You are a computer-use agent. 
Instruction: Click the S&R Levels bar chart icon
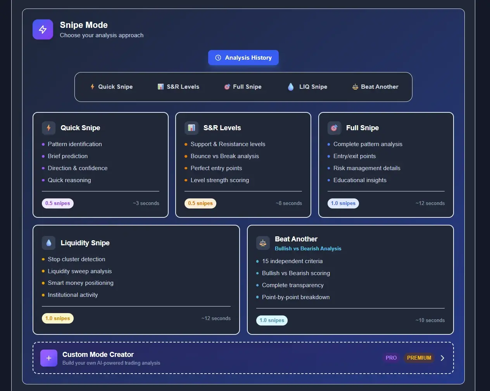(192, 127)
